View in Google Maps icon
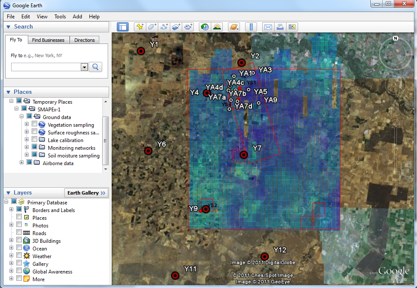417x288 pixels. [x=292, y=27]
